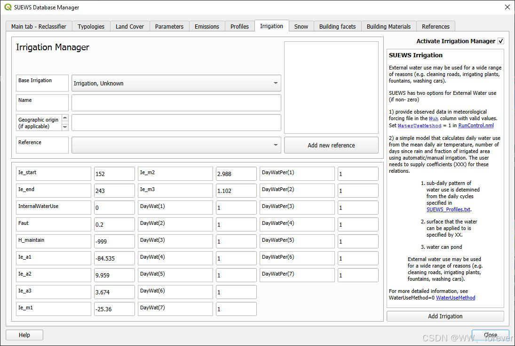Open the Emissions tab
The width and height of the screenshot is (515, 346).
click(207, 27)
